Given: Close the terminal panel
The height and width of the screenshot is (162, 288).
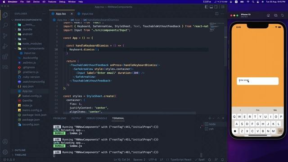Looking at the screenshot, I should [223, 118].
